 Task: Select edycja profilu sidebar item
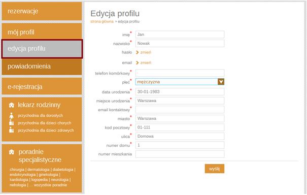[x=42, y=49]
